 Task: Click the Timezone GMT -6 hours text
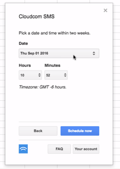(x=43, y=87)
